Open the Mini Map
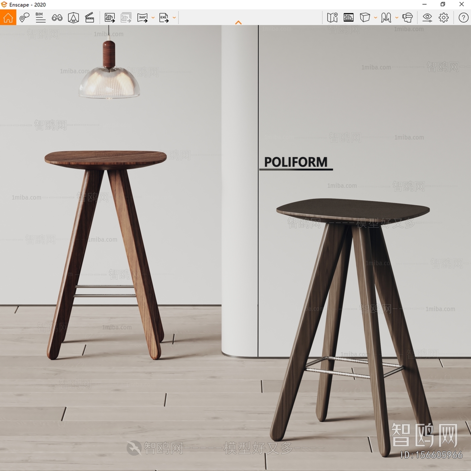The width and height of the screenshot is (471, 471). (x=332, y=18)
